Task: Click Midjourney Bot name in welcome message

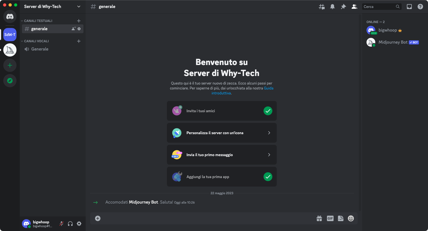Action: coord(143,202)
